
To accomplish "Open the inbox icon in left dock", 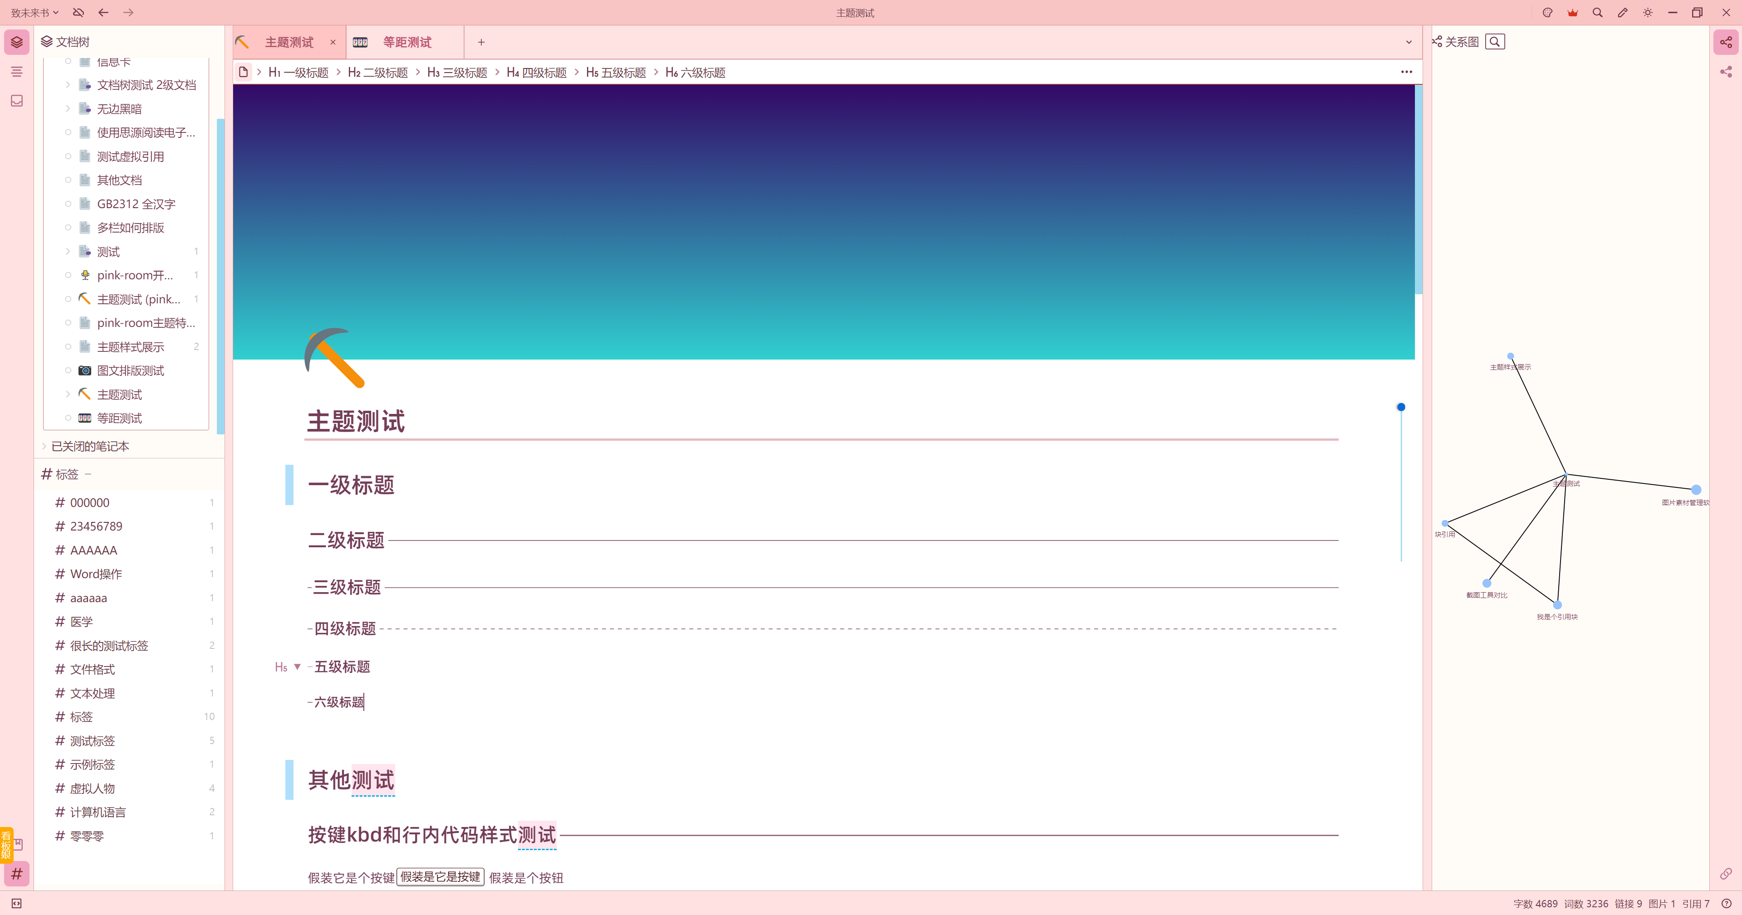I will (17, 101).
